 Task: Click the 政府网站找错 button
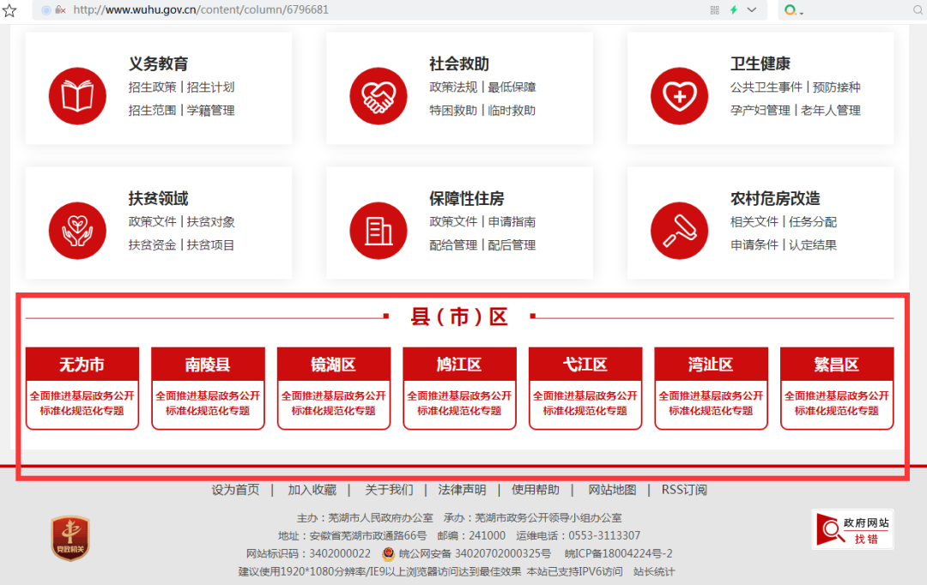pyautogui.click(x=852, y=529)
